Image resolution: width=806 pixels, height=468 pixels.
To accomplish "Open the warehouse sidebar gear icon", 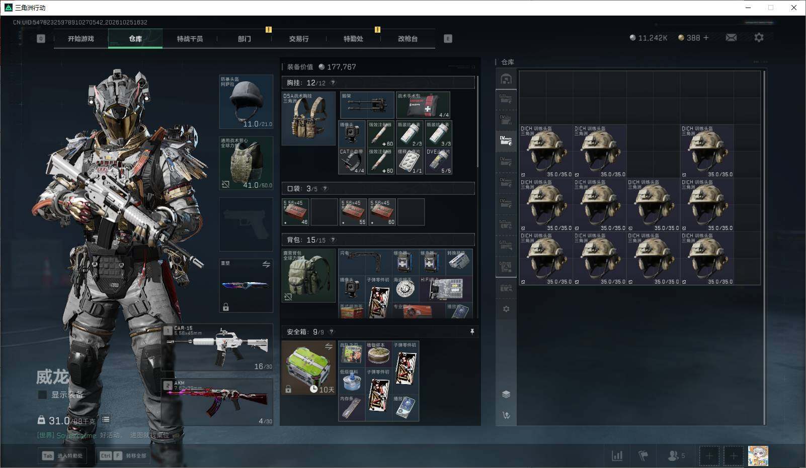I will point(506,309).
